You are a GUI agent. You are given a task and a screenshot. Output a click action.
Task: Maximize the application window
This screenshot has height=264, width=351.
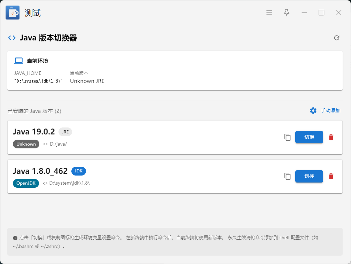coord(321,13)
